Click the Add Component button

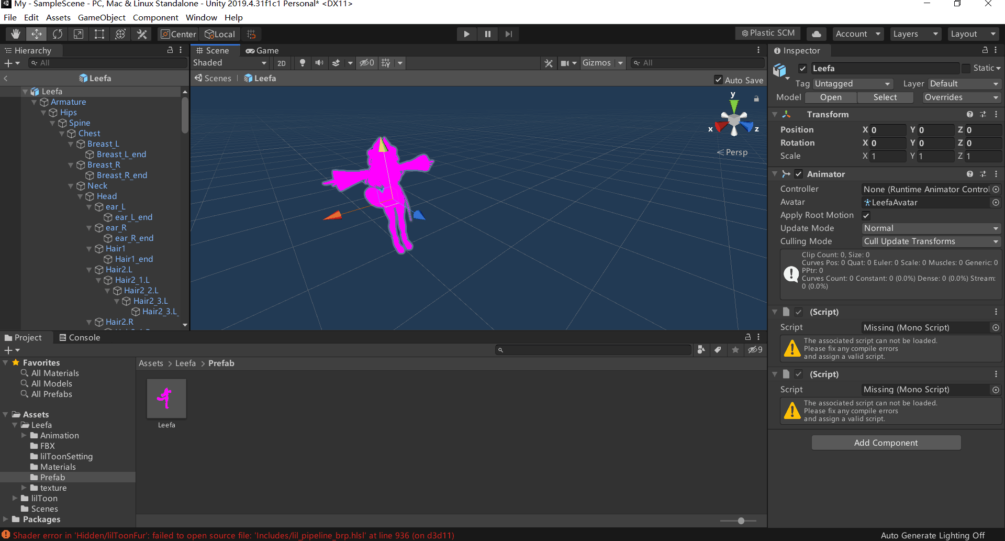point(886,443)
